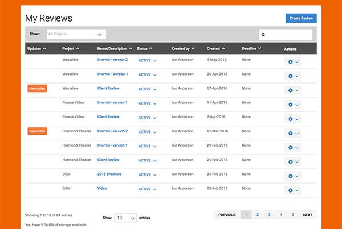Focus the reviews search input field
342x229 pixels.
pos(286,35)
